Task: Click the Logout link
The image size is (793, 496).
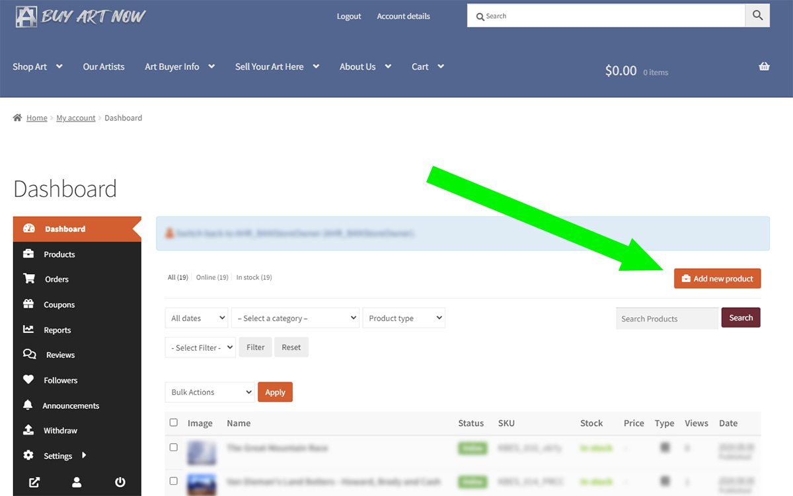Action: (x=349, y=16)
